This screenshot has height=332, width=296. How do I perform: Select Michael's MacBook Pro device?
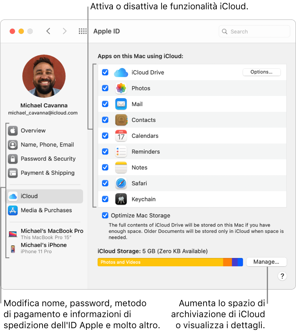coord(46,234)
